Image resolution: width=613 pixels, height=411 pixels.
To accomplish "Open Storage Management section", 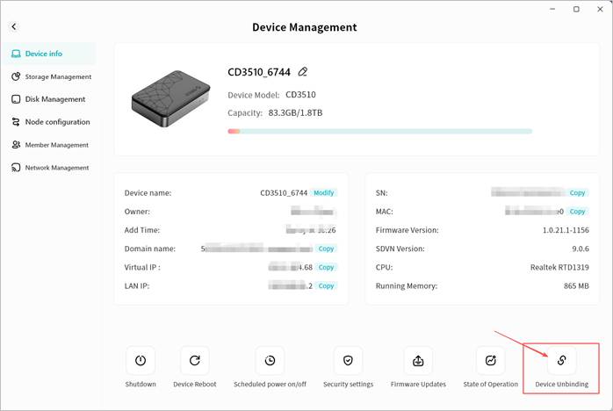I will 51,76.
